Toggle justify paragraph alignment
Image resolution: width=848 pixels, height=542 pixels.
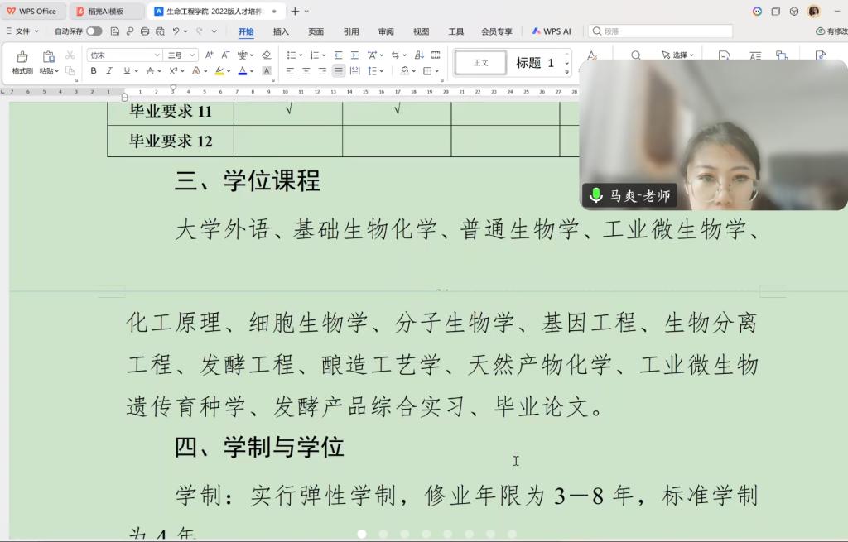(x=338, y=71)
